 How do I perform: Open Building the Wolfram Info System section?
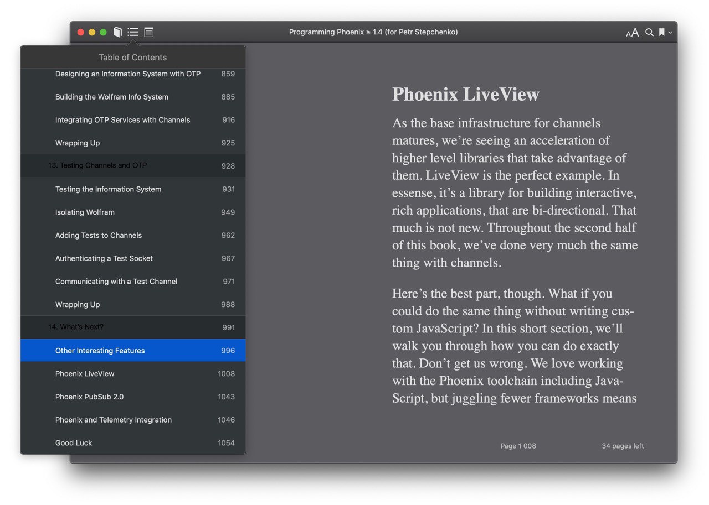133,97
